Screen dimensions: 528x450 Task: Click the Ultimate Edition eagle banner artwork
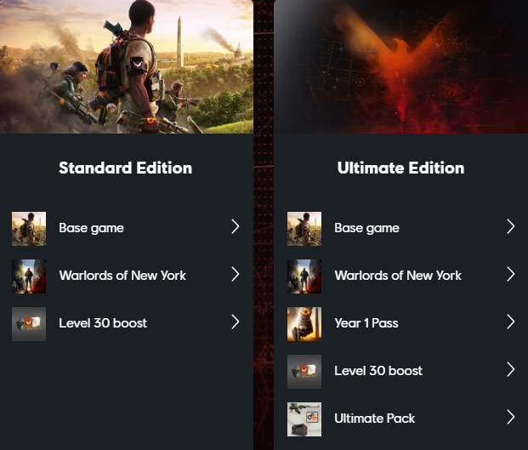coord(400,66)
